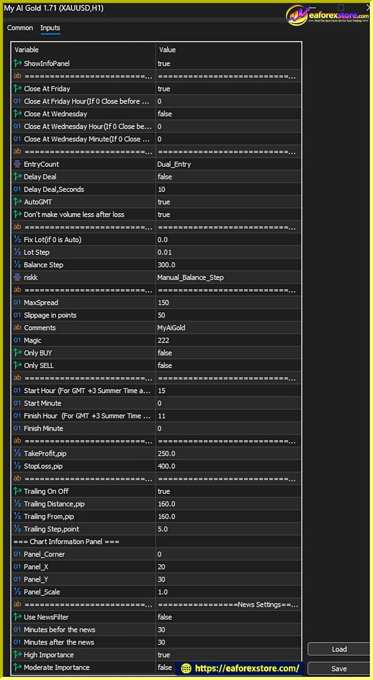This screenshot has height=680, width=373.
Task: Click the StopLoss,pip value 400.0
Action: [166, 466]
